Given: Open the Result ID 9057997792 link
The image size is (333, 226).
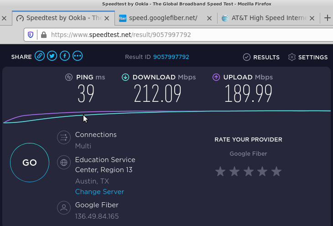Looking at the screenshot, I should tap(171, 57).
